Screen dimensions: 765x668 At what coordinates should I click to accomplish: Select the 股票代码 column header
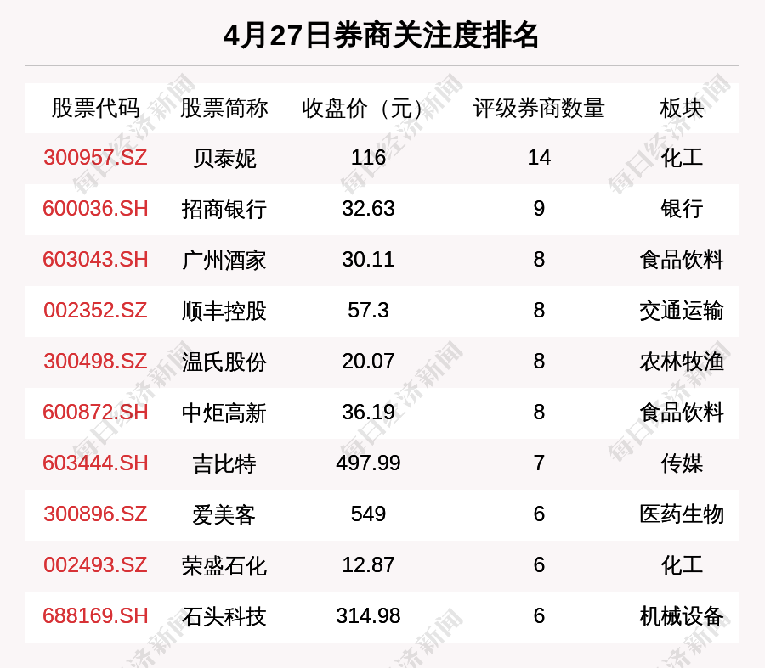pyautogui.click(x=95, y=108)
